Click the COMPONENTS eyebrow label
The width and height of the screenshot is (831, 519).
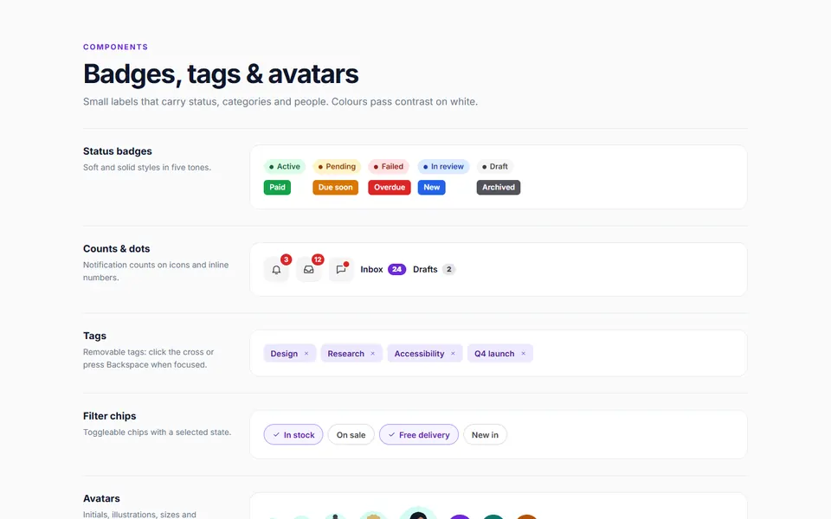pos(115,47)
